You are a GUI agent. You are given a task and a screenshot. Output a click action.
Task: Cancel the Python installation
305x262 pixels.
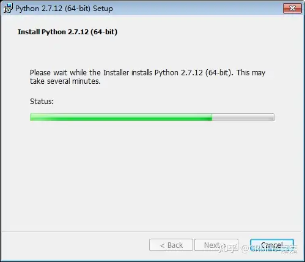272,245
